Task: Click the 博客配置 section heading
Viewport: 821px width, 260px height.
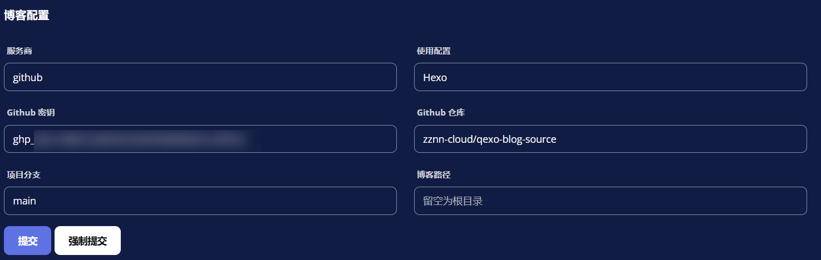Action: pos(27,16)
